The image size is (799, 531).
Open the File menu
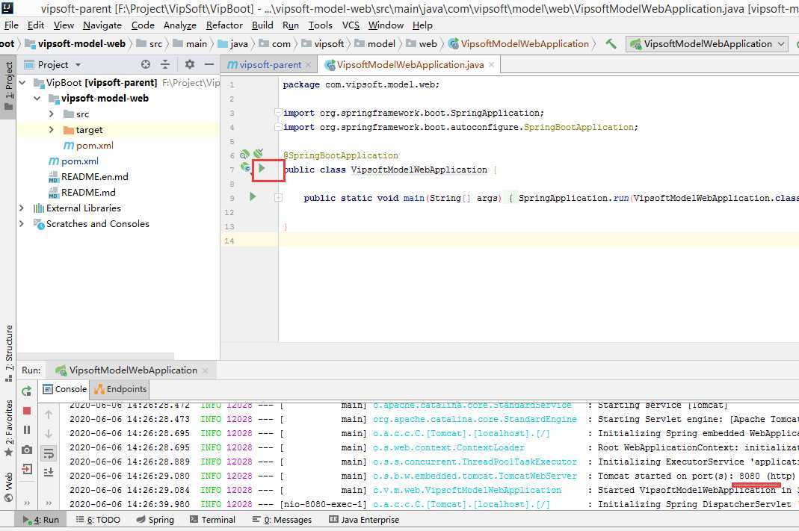pyautogui.click(x=11, y=25)
